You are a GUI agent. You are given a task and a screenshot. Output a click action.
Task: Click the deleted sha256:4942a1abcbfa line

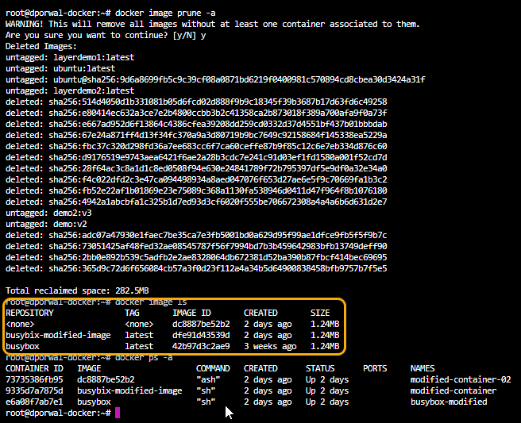(196, 202)
